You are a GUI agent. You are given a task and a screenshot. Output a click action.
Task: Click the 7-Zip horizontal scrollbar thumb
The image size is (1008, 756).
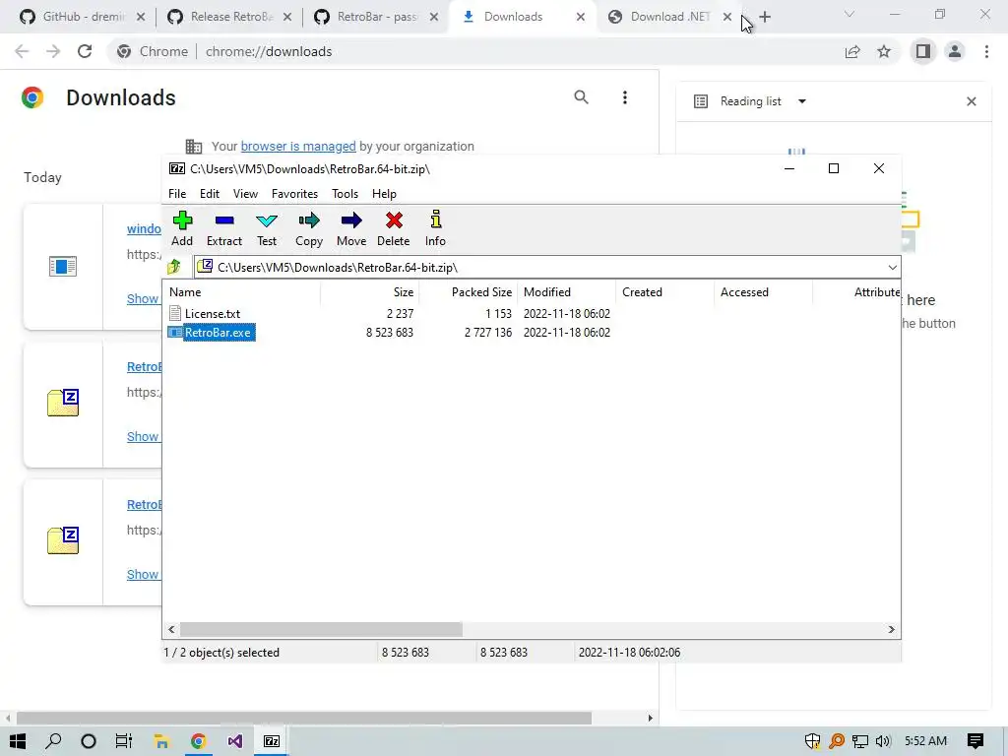321,629
